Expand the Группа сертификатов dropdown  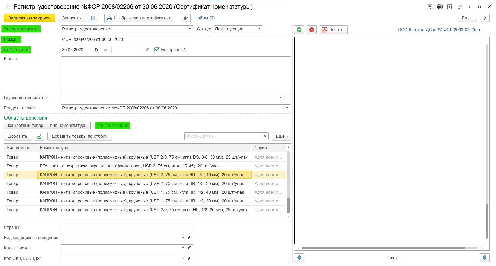coord(281,98)
